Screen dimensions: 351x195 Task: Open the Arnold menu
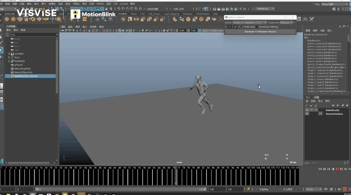coord(124,4)
